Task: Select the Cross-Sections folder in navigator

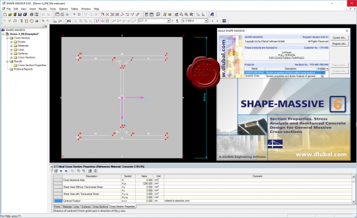Action: [x=26, y=57]
